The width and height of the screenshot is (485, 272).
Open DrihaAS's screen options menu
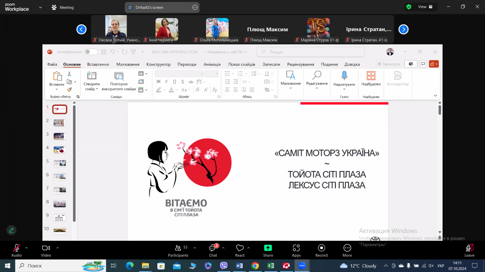[x=195, y=7]
